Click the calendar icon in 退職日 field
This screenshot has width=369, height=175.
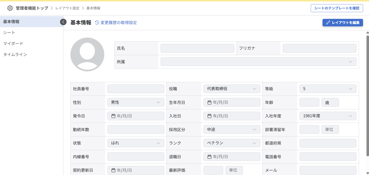click(210, 157)
